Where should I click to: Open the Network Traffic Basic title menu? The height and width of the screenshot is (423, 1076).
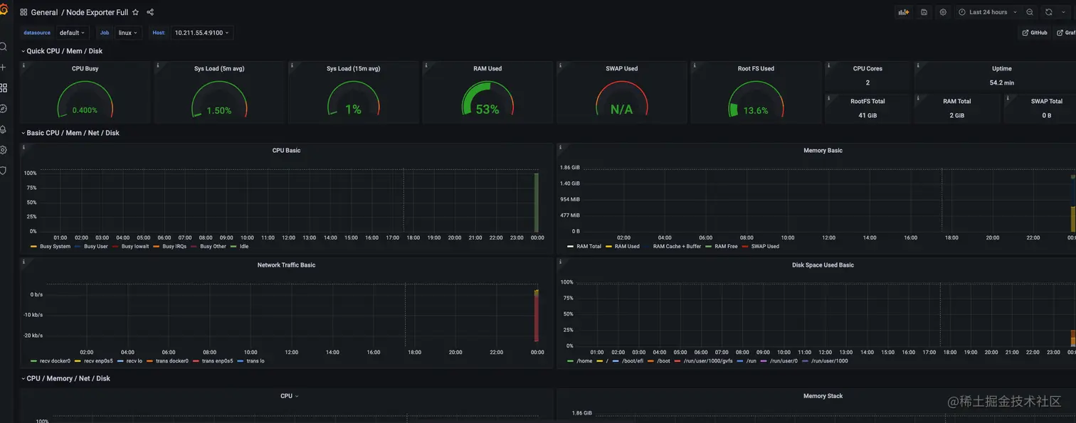[287, 265]
